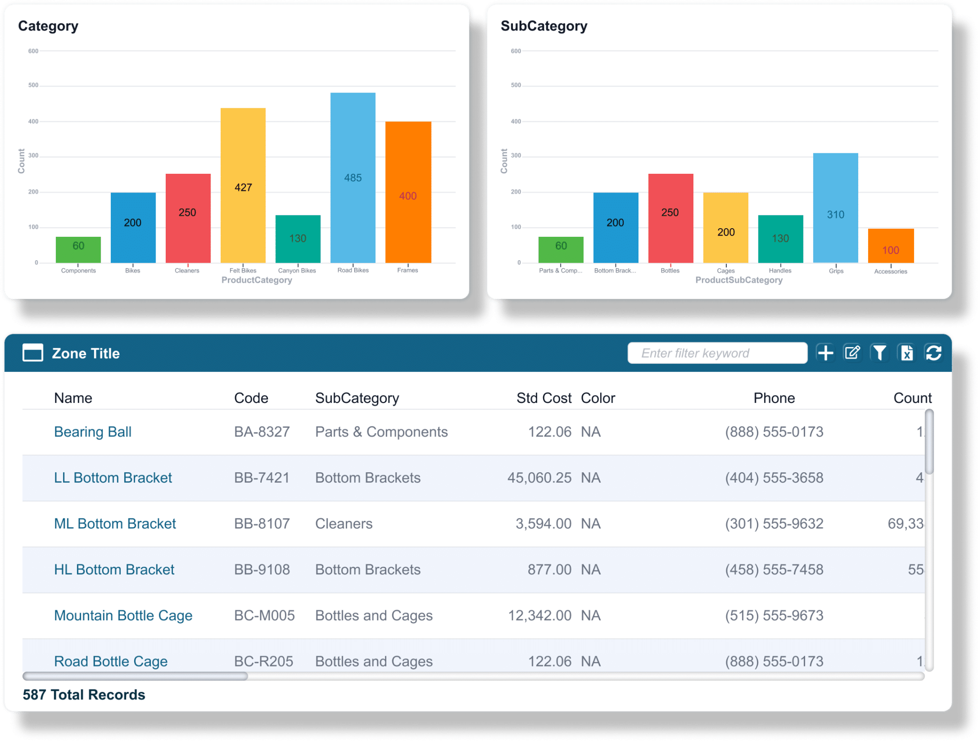
Task: Open the edit record pencil icon
Action: (x=853, y=353)
